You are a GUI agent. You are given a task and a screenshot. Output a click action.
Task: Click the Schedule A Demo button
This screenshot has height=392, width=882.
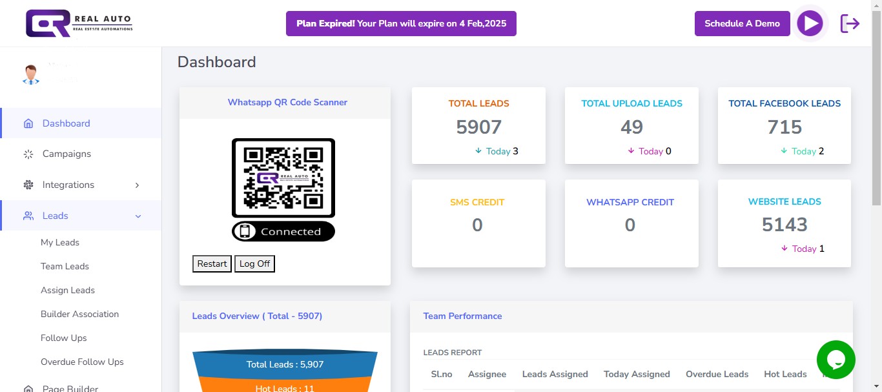[x=742, y=24]
